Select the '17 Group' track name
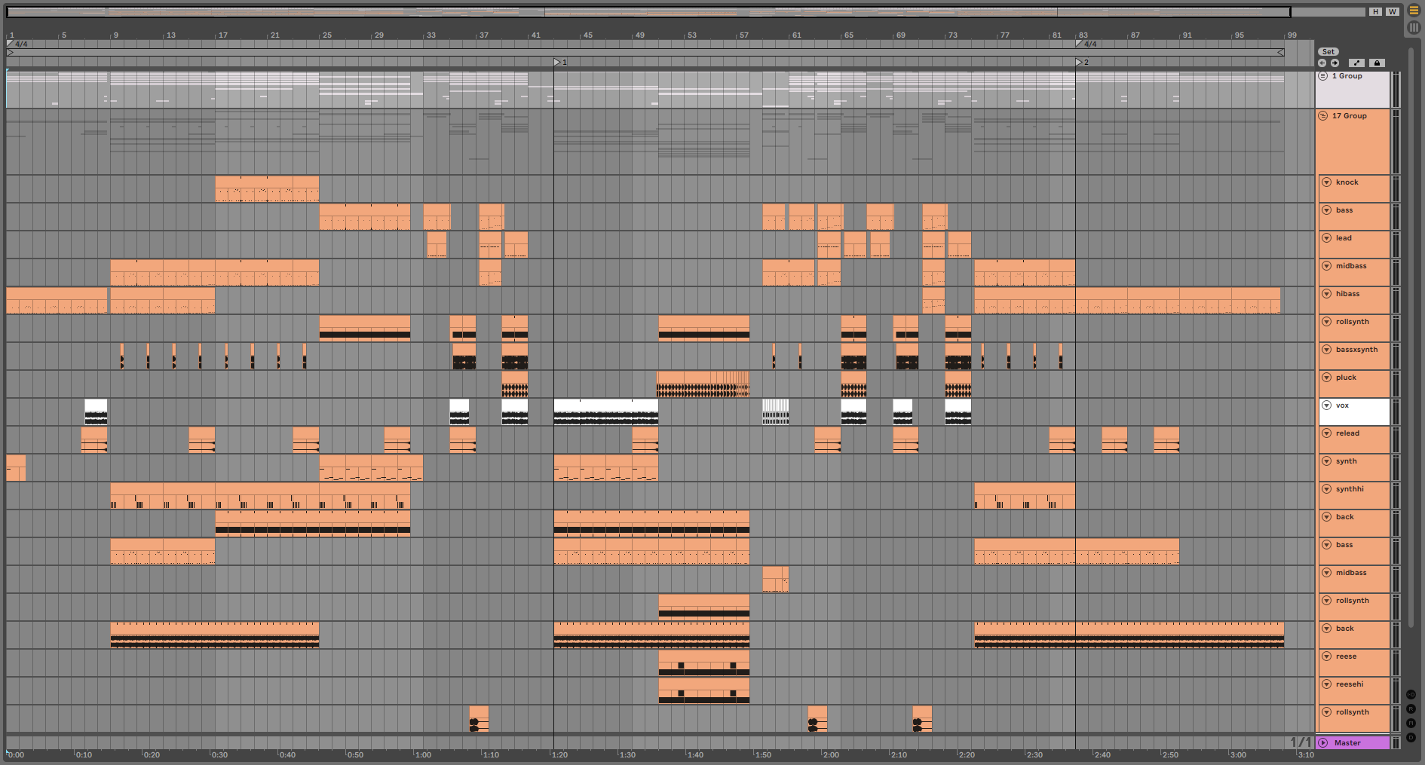The height and width of the screenshot is (765, 1425). pos(1349,116)
